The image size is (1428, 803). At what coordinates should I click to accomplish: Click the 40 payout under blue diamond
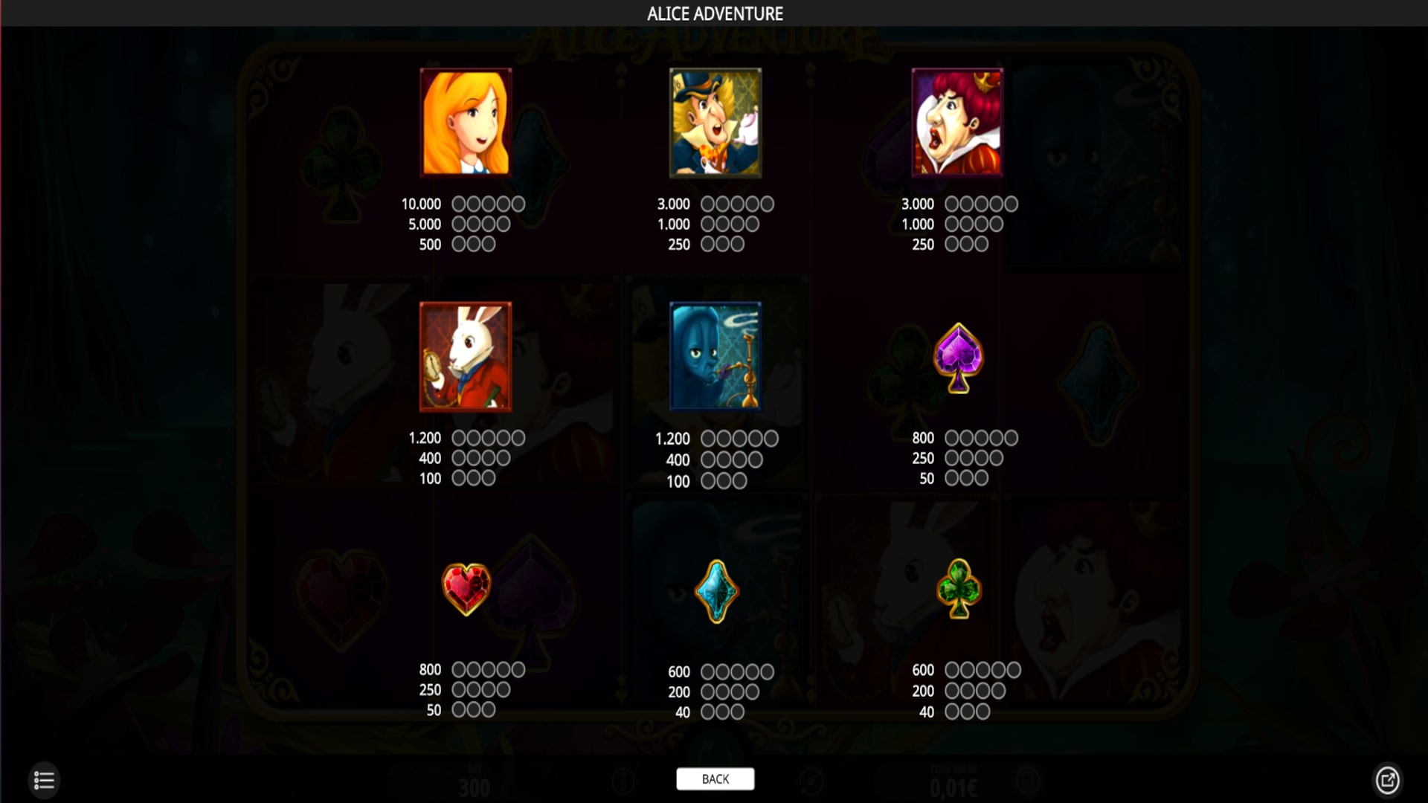coord(683,712)
